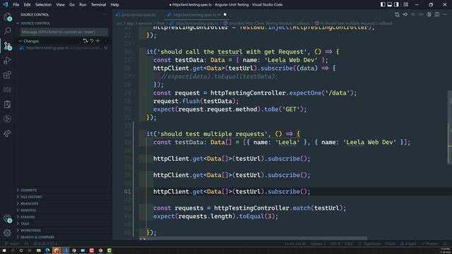Click the discard all changes icon
The width and height of the screenshot is (452, 254).
coord(92,41)
